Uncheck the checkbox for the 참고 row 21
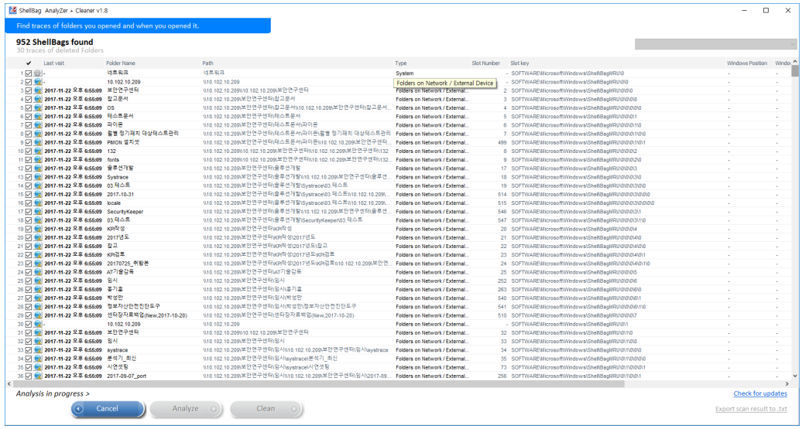 29,246
